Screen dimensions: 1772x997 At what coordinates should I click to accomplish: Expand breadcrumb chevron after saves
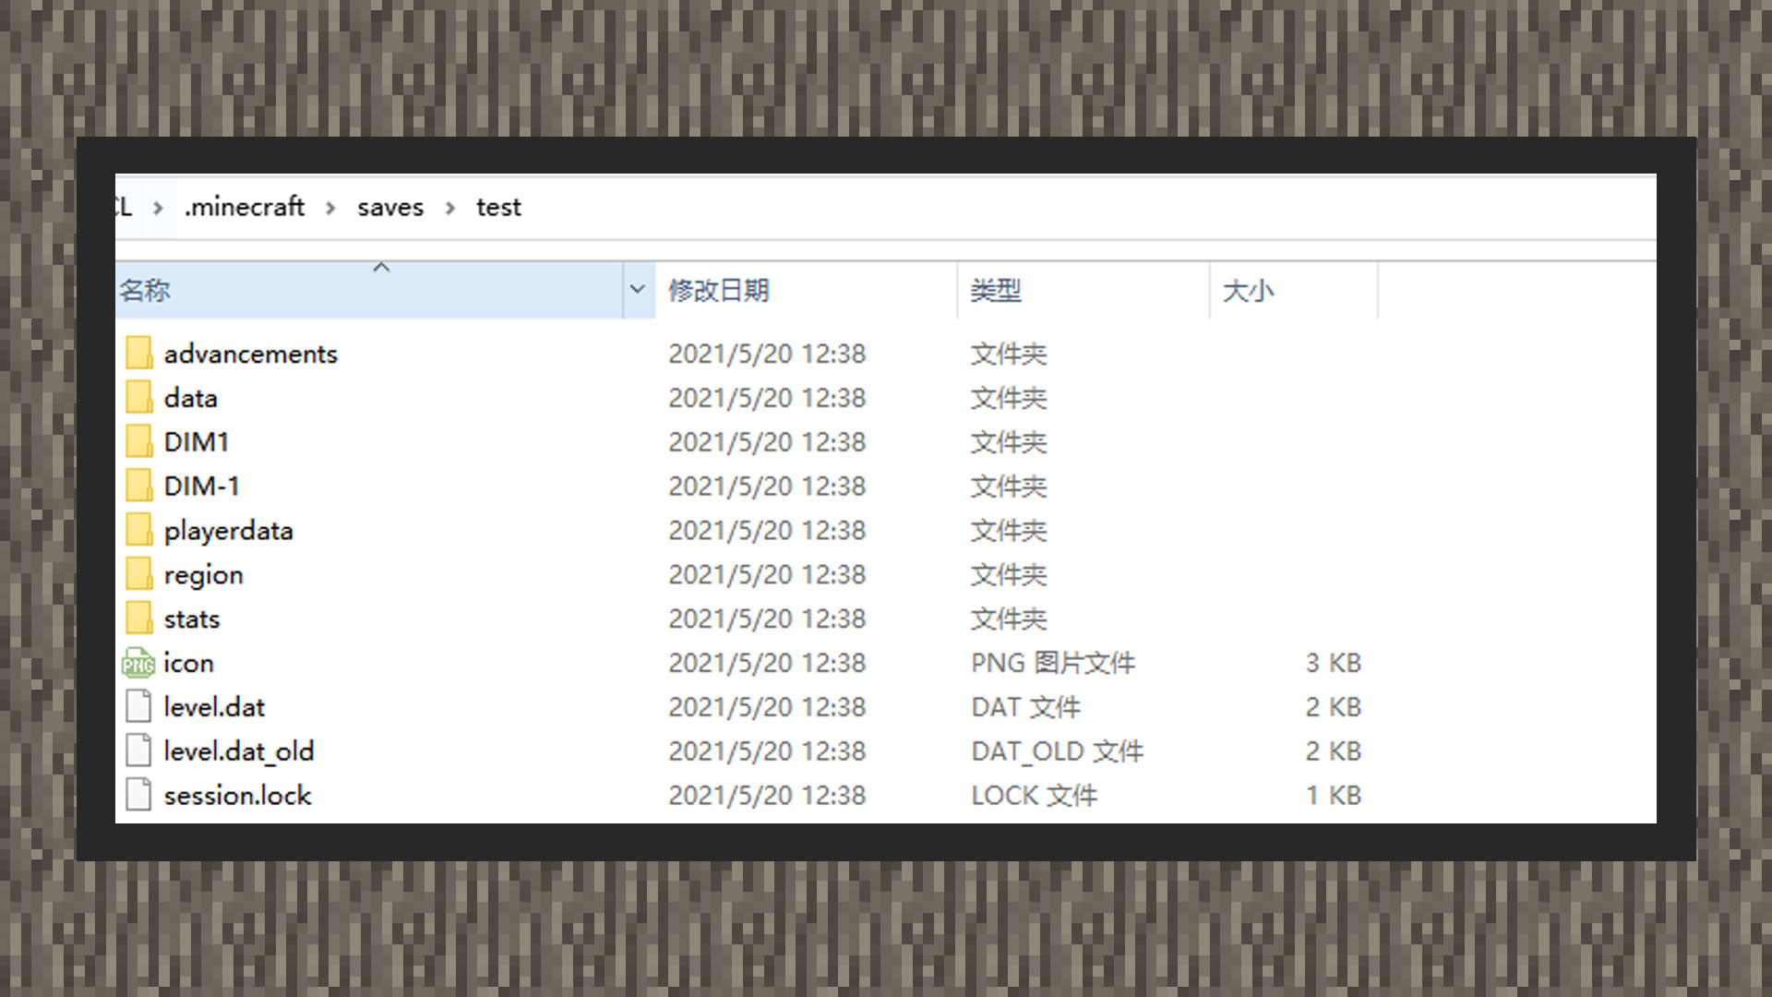click(x=450, y=208)
